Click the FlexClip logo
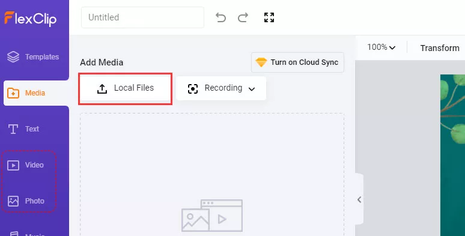Viewport: 465px width, 236px height. click(x=31, y=19)
